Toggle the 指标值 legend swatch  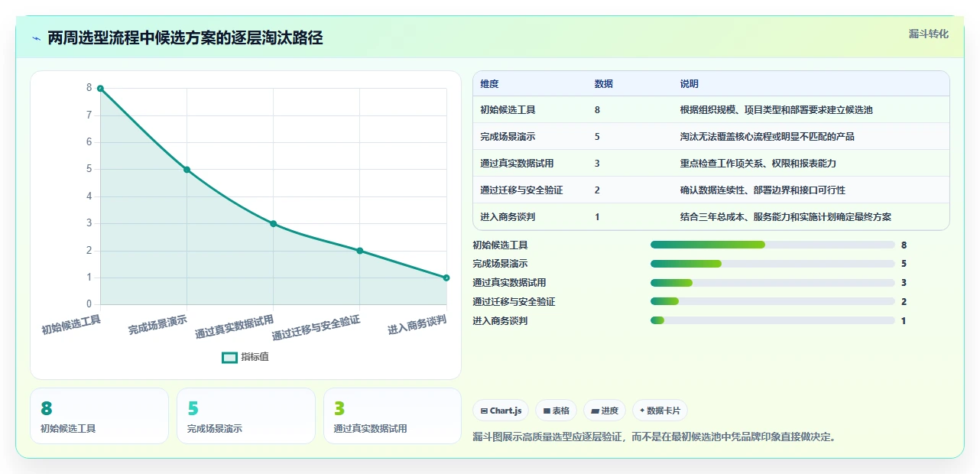(x=229, y=357)
